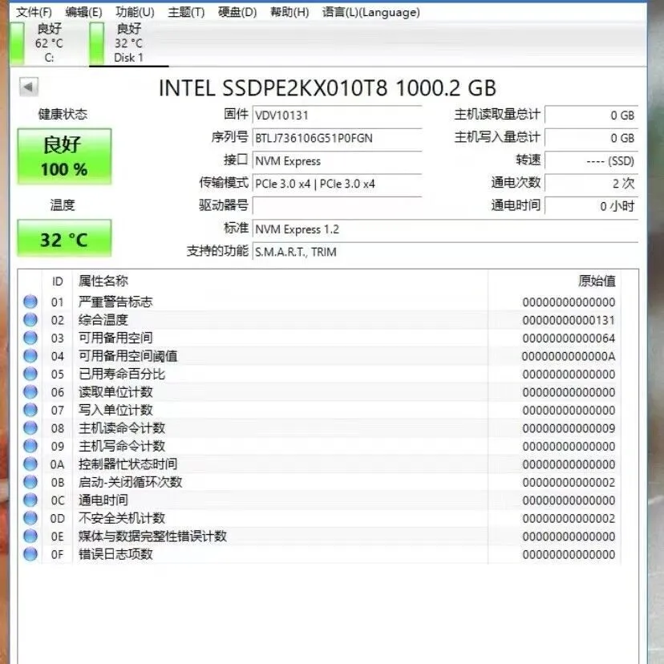Select the 错误日志项数 attribute name
This screenshot has height=664, width=664.
[x=115, y=554]
